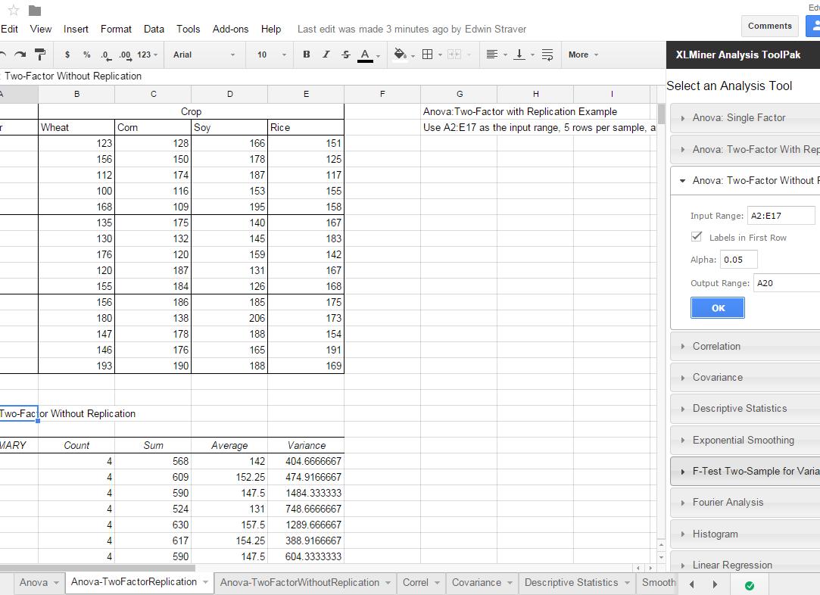Format selection as currency
Image resolution: width=820 pixels, height=595 pixels.
(x=67, y=55)
